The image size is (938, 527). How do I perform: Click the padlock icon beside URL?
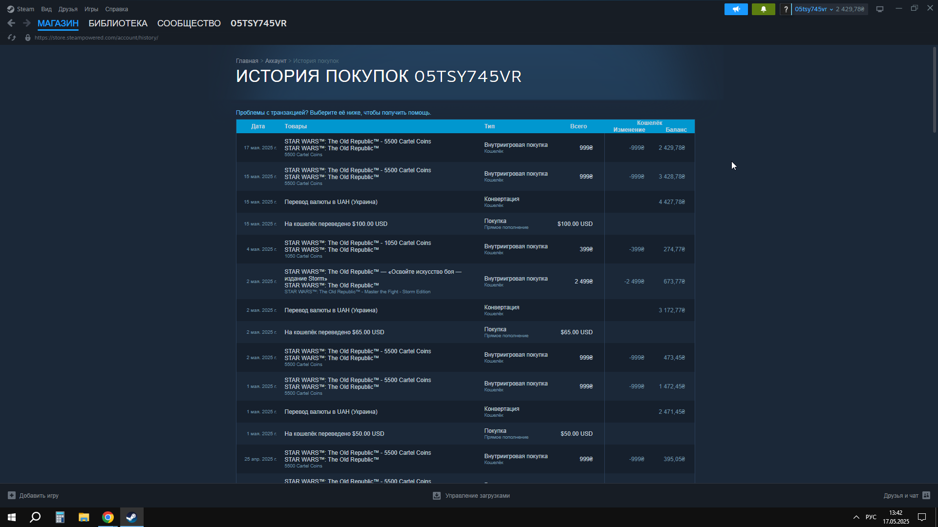[28, 38]
